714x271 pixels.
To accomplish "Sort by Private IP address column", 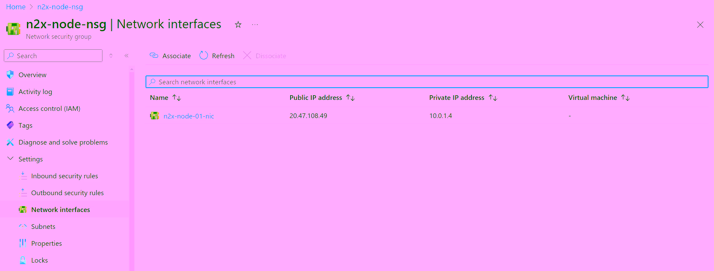I will point(493,98).
